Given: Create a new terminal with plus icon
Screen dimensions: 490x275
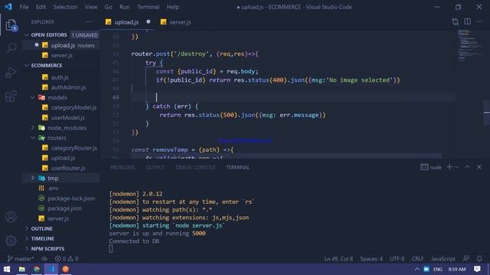Looking at the screenshot, I should pos(449,167).
